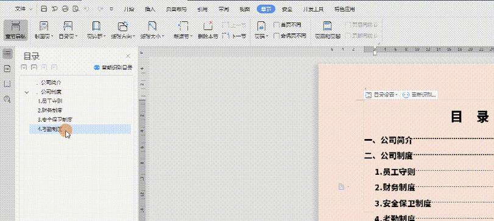Open the 新增节 dropdown arrow

191,36
